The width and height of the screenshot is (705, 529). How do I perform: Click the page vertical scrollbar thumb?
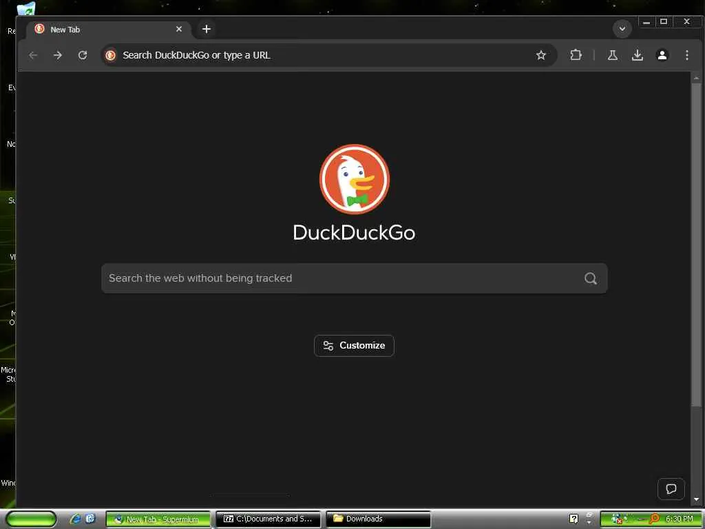(696, 245)
